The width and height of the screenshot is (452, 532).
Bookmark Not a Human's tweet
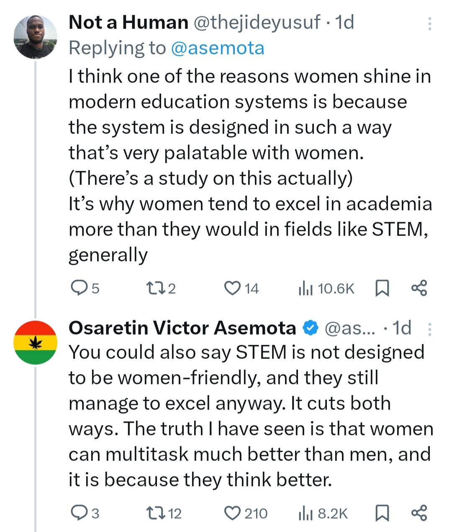tap(381, 288)
